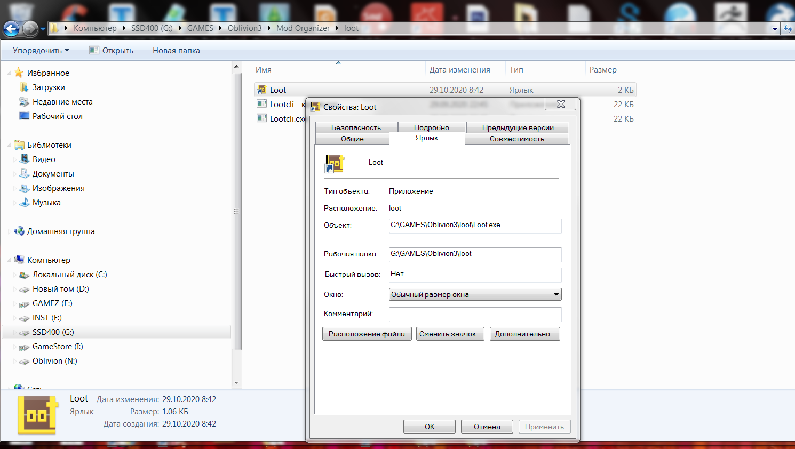Click the Back navigation arrow button
795x449 pixels.
[x=11, y=29]
